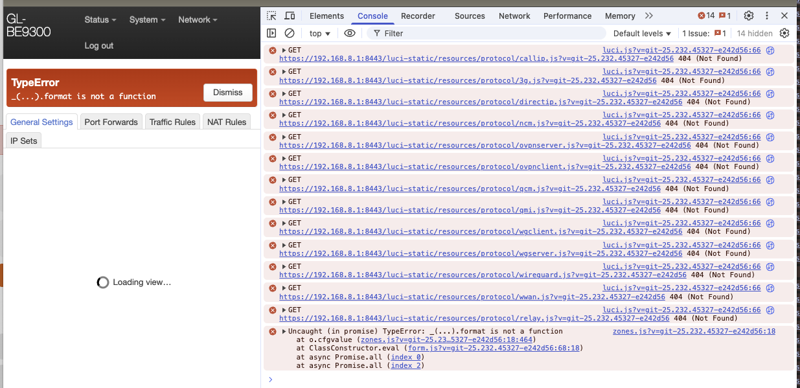Screen dimensions: 800x388
Task: Expand the Uncaught TypeError stack trace
Action: (x=284, y=331)
